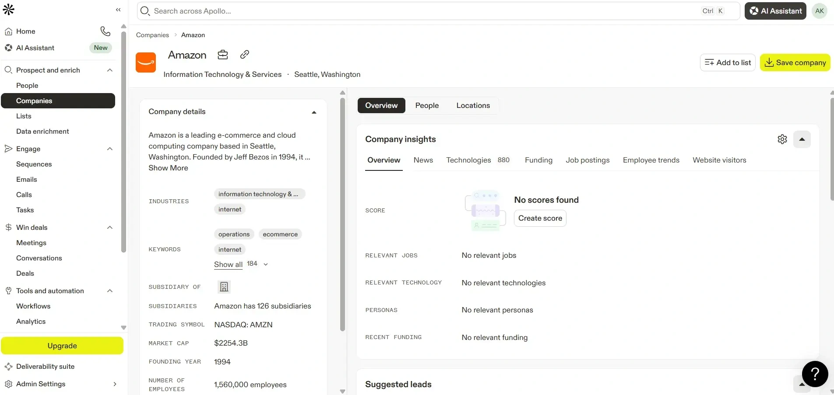Switch to the People tab
Image resolution: width=834 pixels, height=395 pixels.
click(426, 106)
